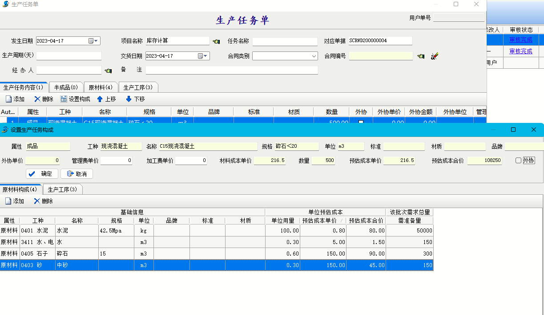544x315 pixels.
Task: Click the 预估成本合价 field showing 108250
Action: [484, 161]
